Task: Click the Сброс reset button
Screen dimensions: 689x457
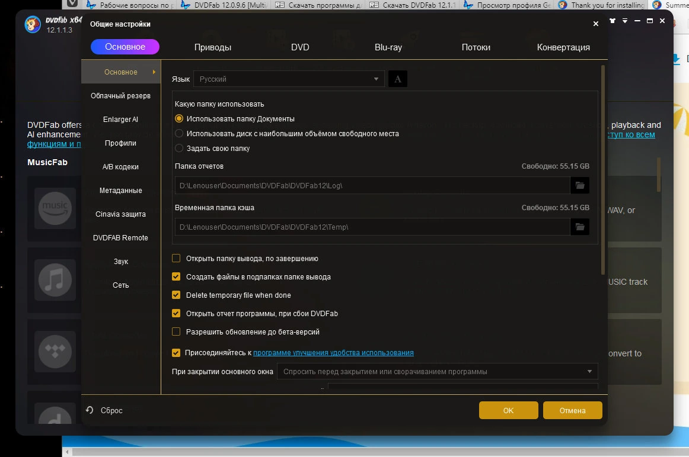Action: pyautogui.click(x=111, y=410)
